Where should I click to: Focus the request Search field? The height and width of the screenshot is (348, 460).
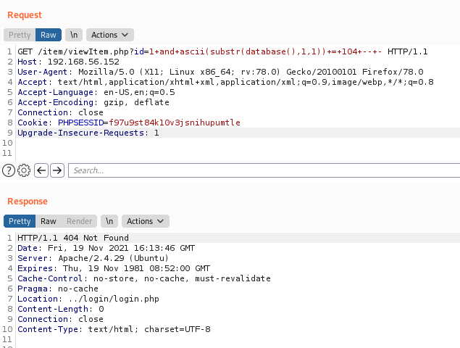pyautogui.click(x=264, y=170)
